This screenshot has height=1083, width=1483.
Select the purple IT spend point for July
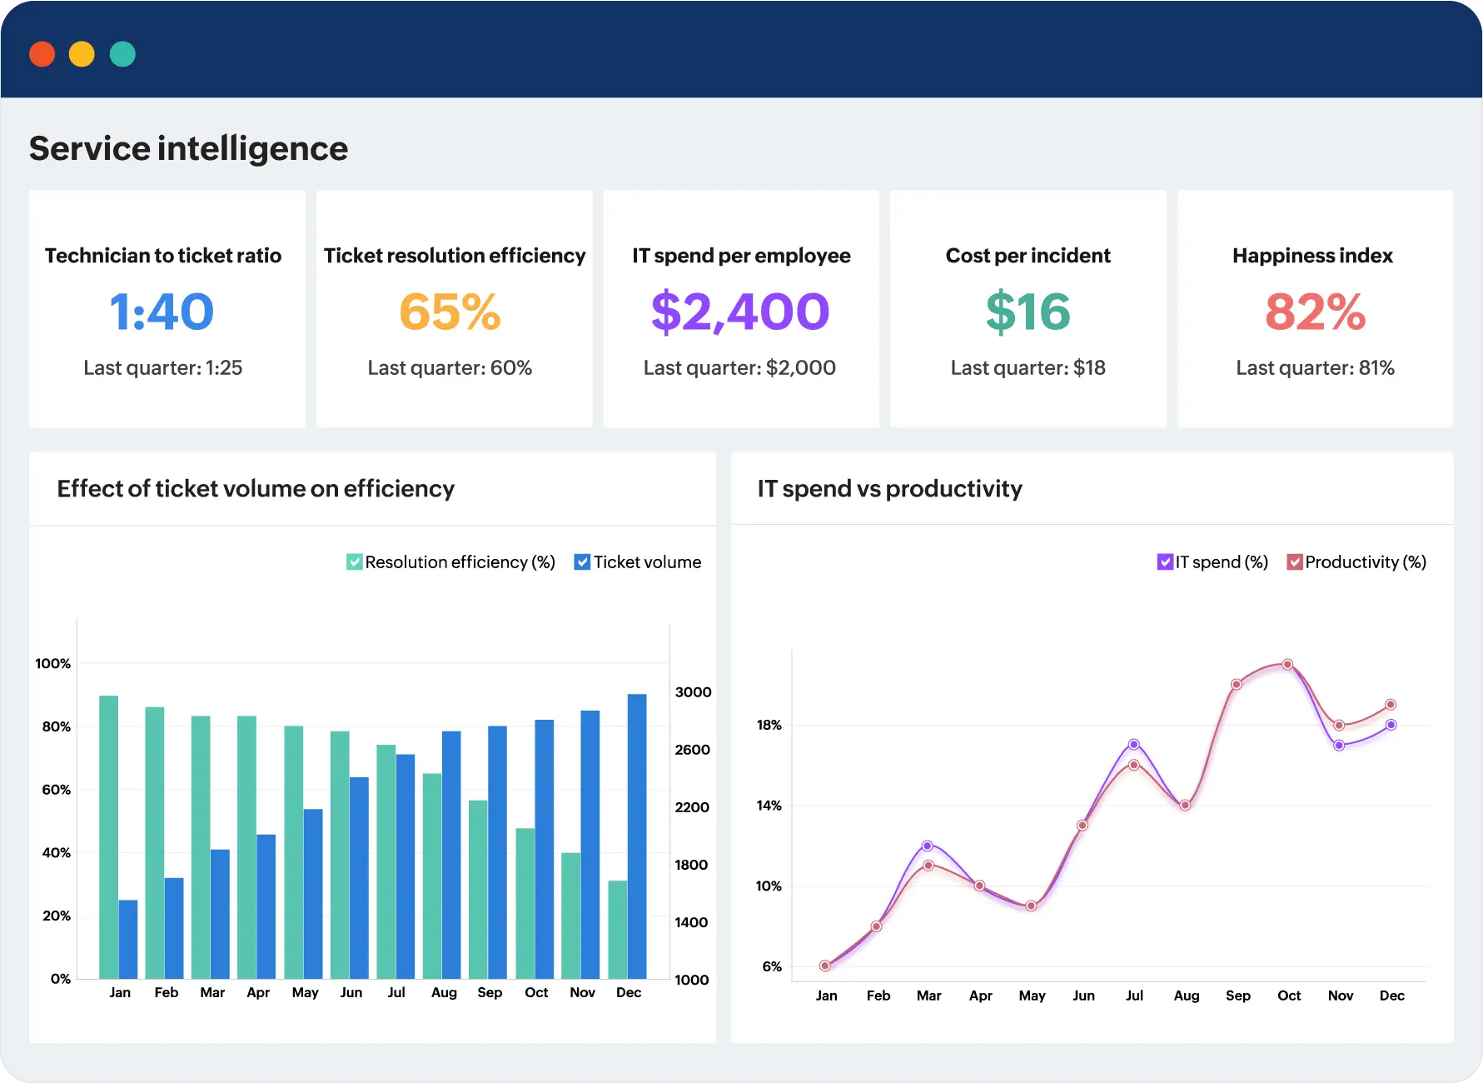click(1133, 744)
